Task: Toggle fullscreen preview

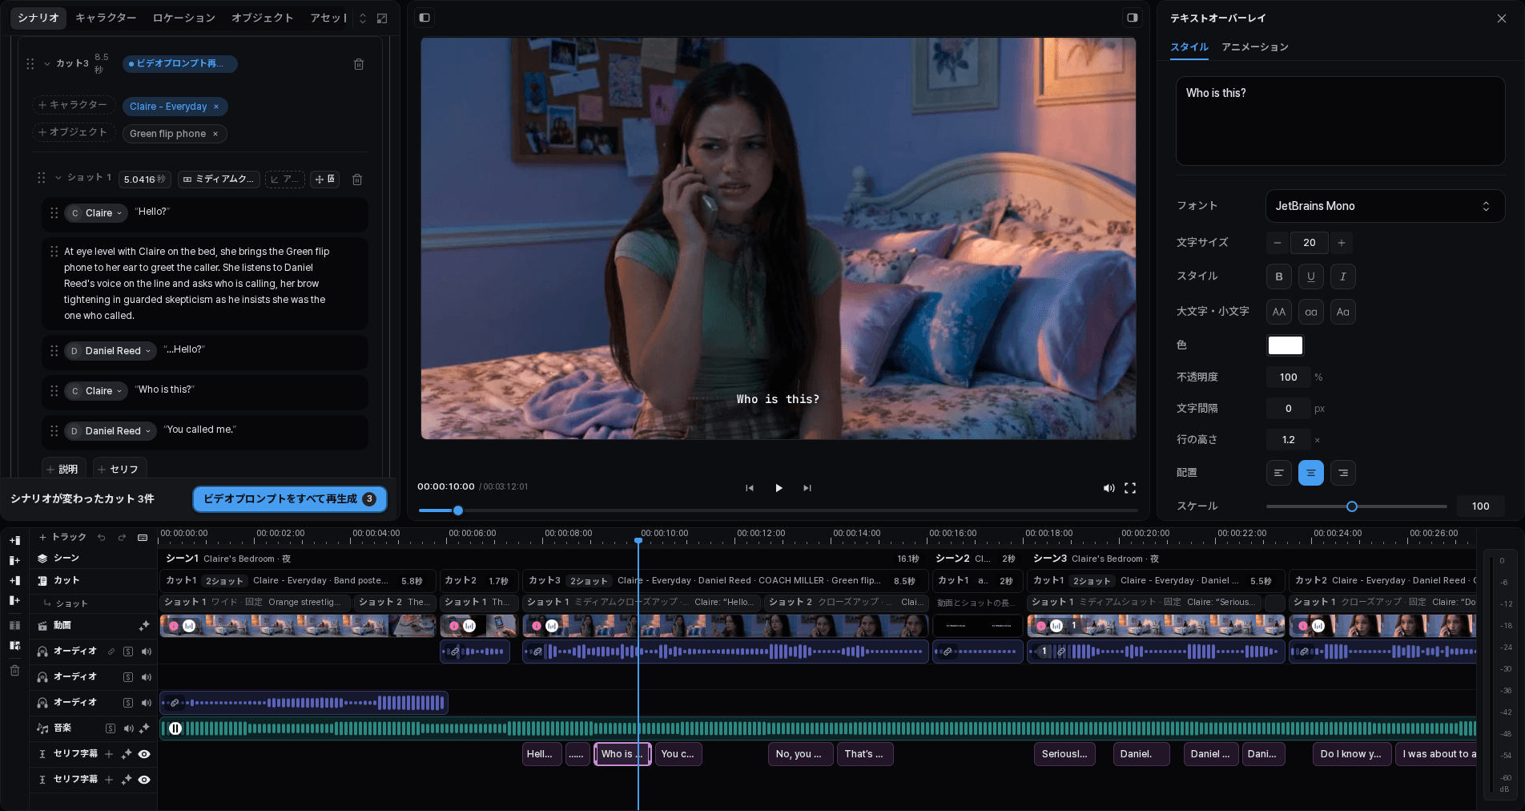Action: [x=1130, y=488]
